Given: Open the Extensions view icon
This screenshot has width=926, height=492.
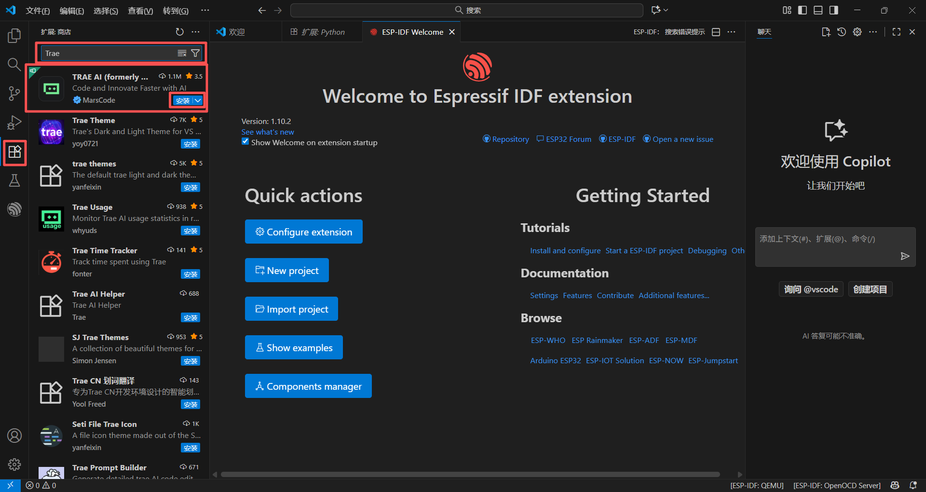Looking at the screenshot, I should (14, 152).
